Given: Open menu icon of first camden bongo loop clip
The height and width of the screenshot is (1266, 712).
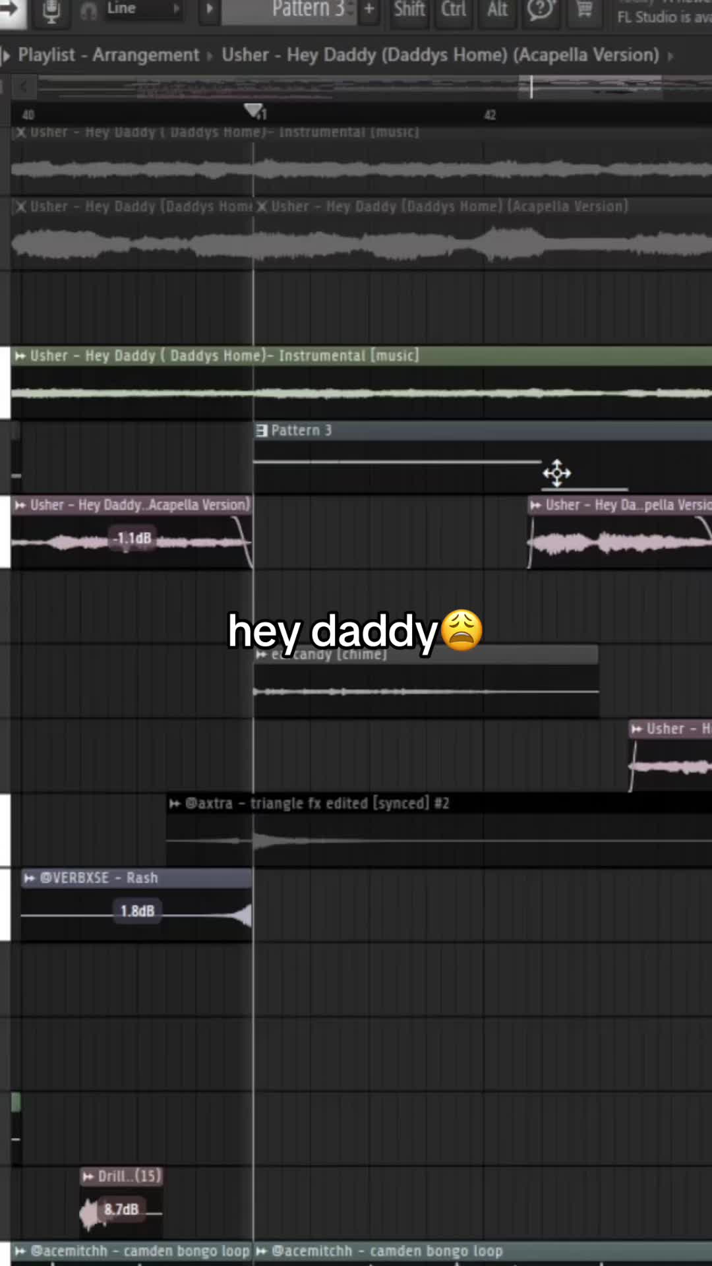Looking at the screenshot, I should [x=20, y=1251].
